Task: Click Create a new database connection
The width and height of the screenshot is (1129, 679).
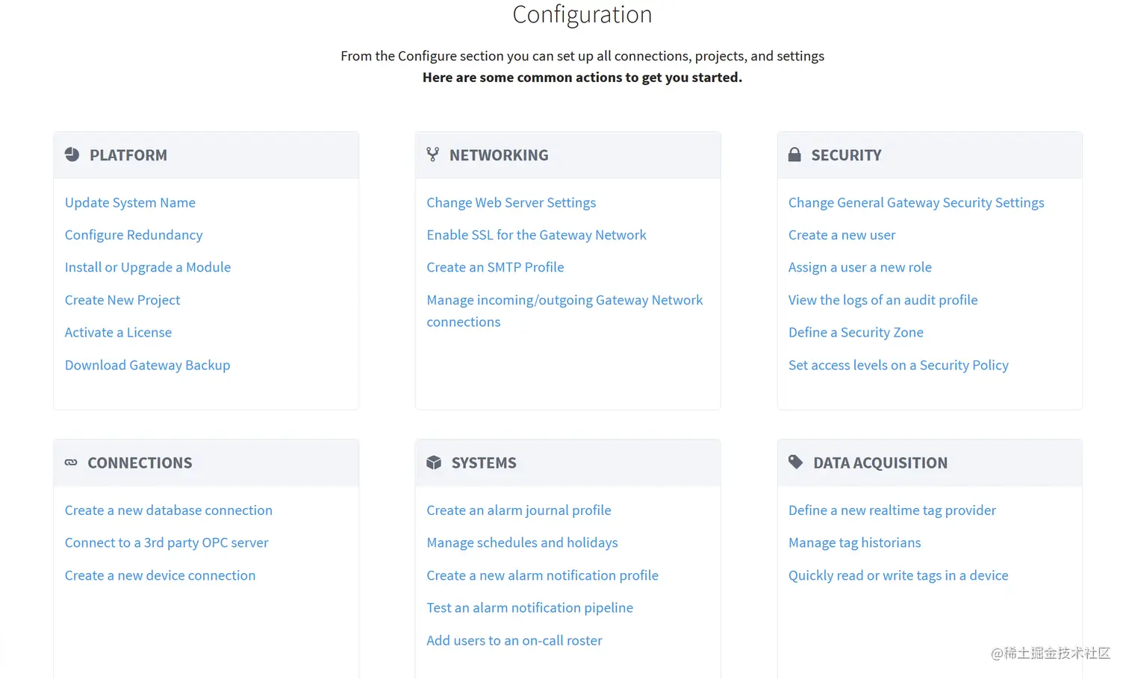Action: point(169,510)
